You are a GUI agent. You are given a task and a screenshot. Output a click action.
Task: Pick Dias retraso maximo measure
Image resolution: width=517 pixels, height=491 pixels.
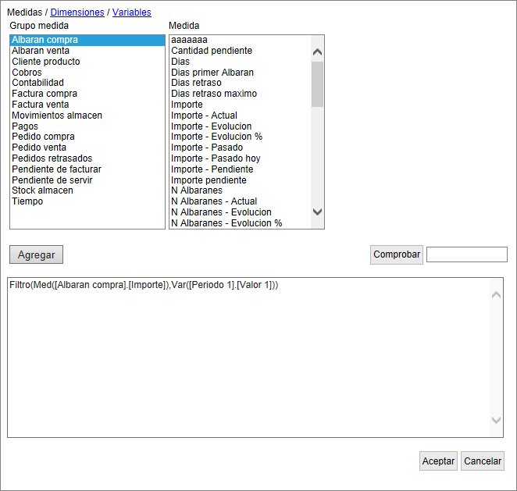pyautogui.click(x=214, y=94)
